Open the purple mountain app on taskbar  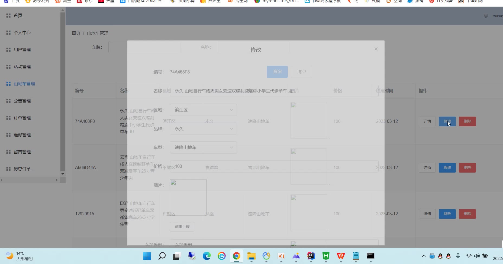point(296,256)
